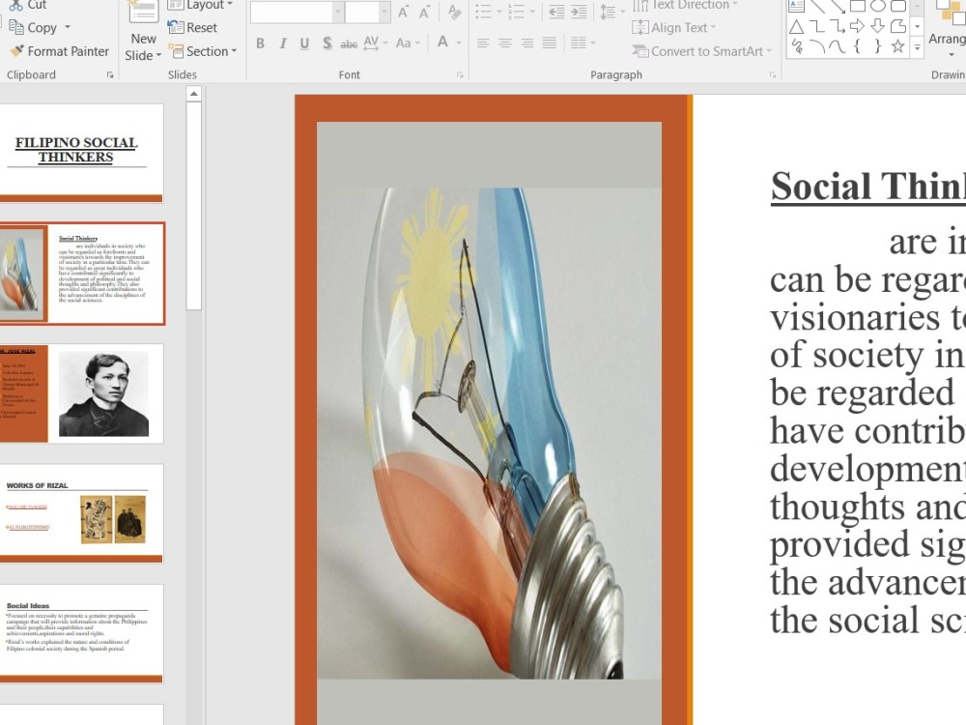Toggle Underline formatting
The image size is (966, 725).
304,43
